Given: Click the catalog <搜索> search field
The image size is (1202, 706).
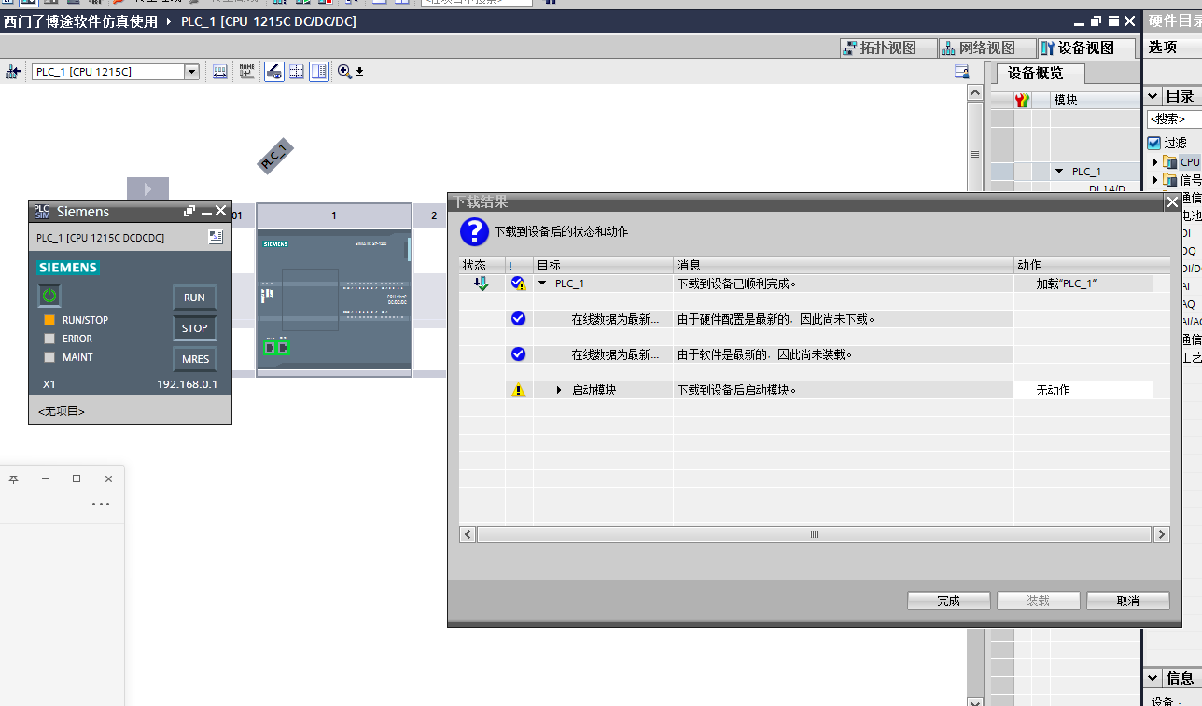Looking at the screenshot, I should pos(1174,119).
